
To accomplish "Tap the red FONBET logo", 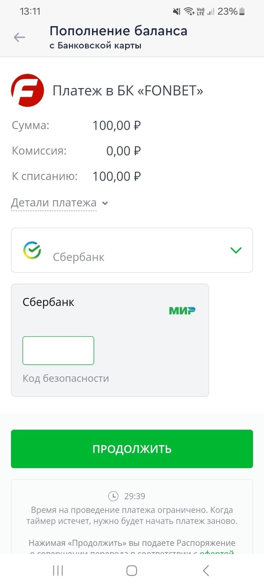I will [x=27, y=90].
